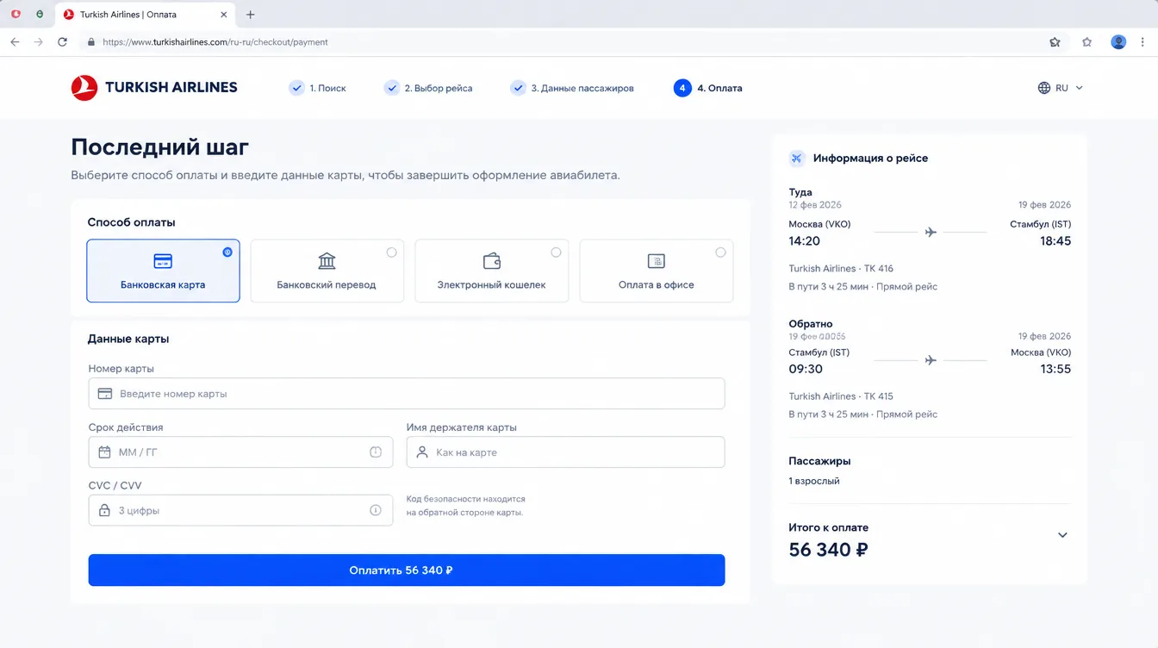
Task: Focus the Номер карты input field
Action: pyautogui.click(x=407, y=394)
